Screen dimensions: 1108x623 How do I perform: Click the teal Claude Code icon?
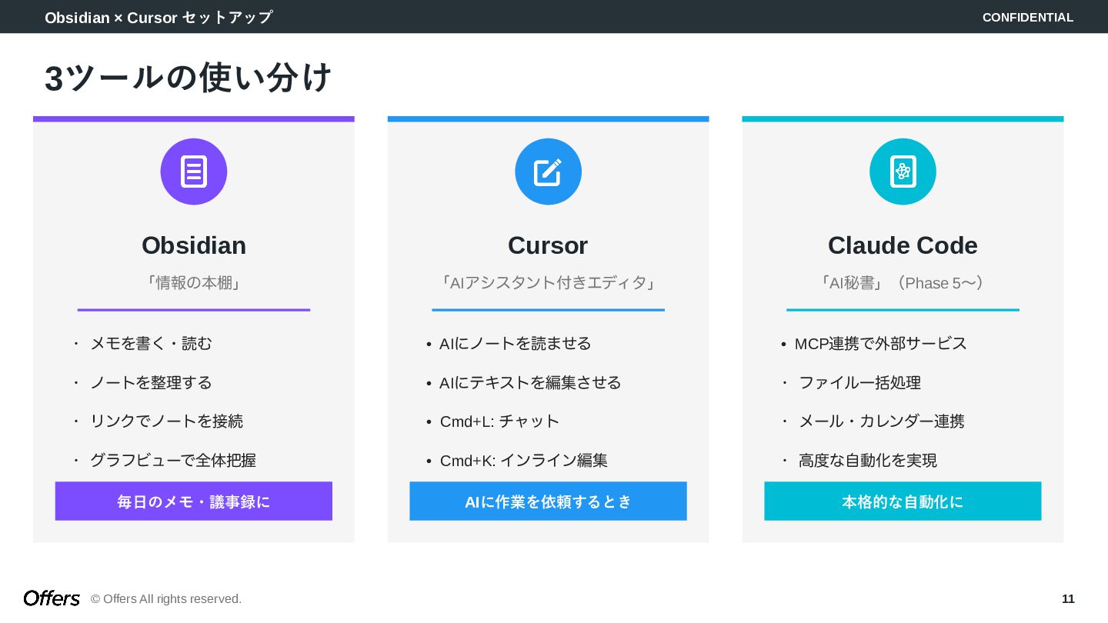[903, 172]
